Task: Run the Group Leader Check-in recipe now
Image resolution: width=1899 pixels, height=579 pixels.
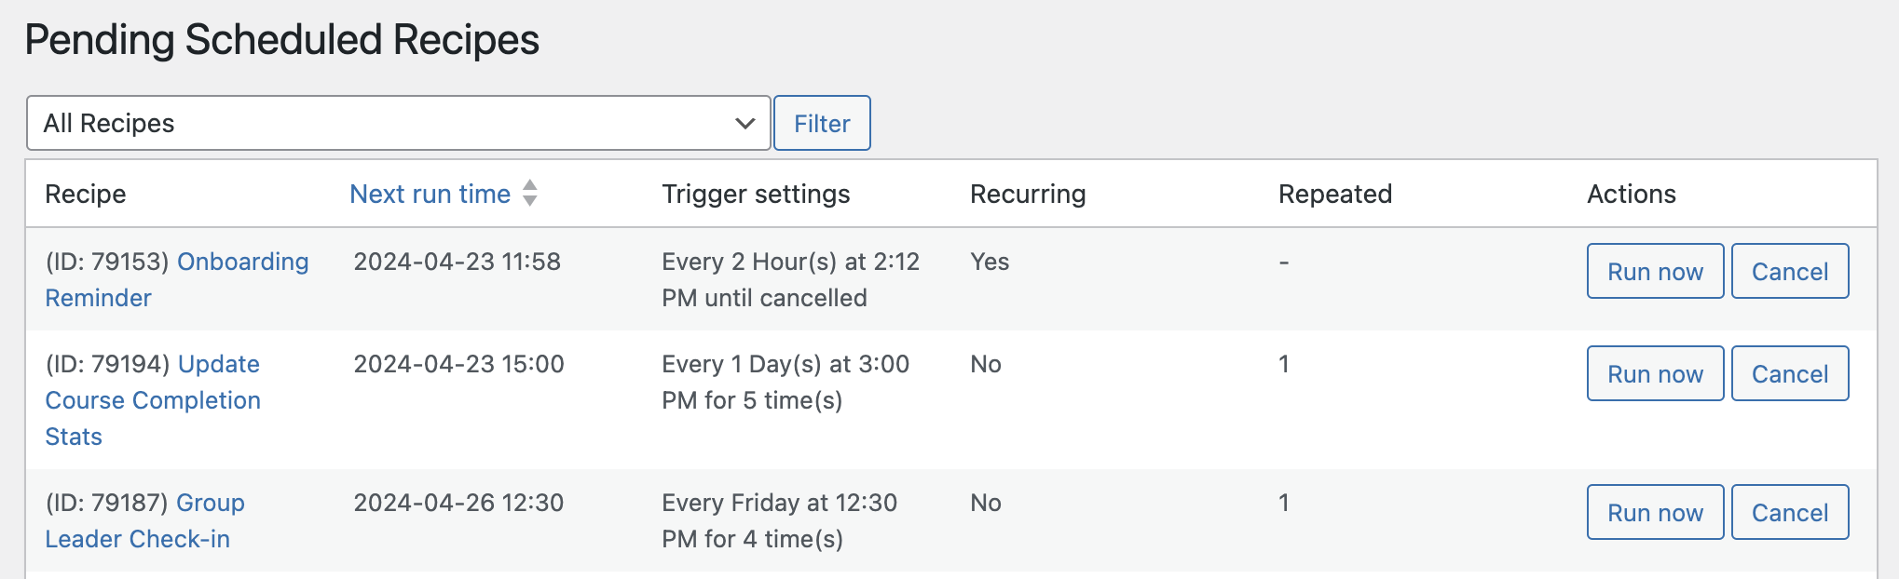Action: click(x=1655, y=512)
